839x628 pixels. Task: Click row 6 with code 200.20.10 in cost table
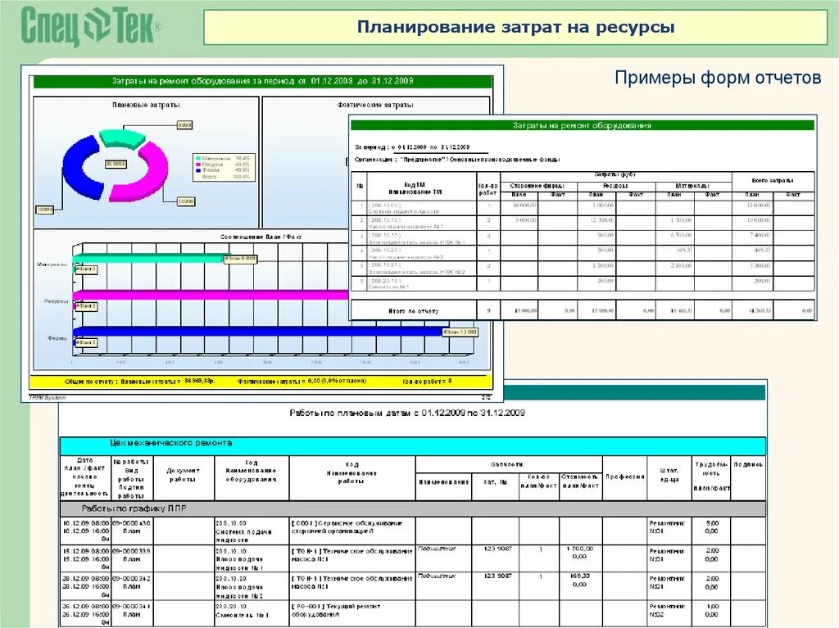point(583,283)
